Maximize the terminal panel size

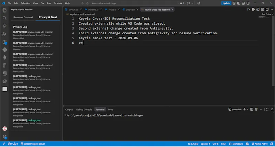[x=267, y=109]
